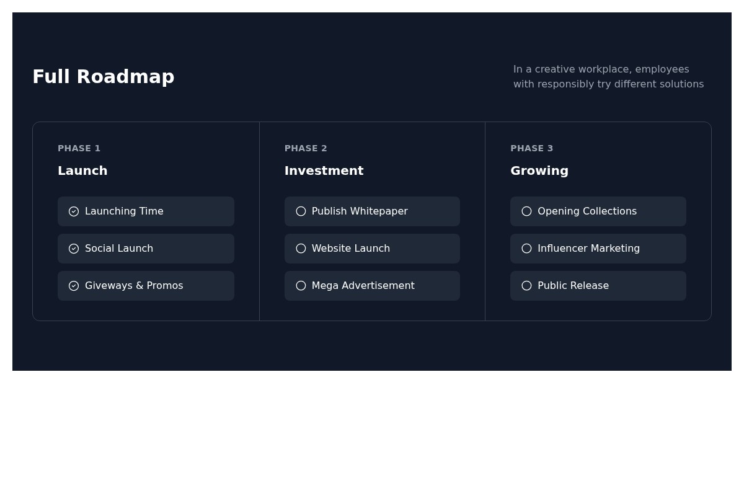Click the checkmark icon next to Social Launch
Viewport: 744px width, 496px height.
pos(74,249)
